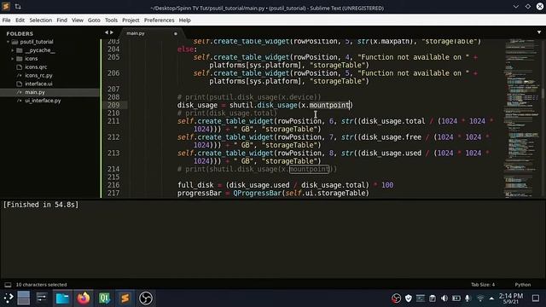Open the volume tray control
This screenshot has width=546, height=307.
click(x=444, y=298)
